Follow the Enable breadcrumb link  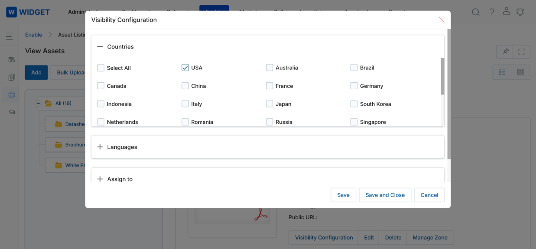pos(33,35)
